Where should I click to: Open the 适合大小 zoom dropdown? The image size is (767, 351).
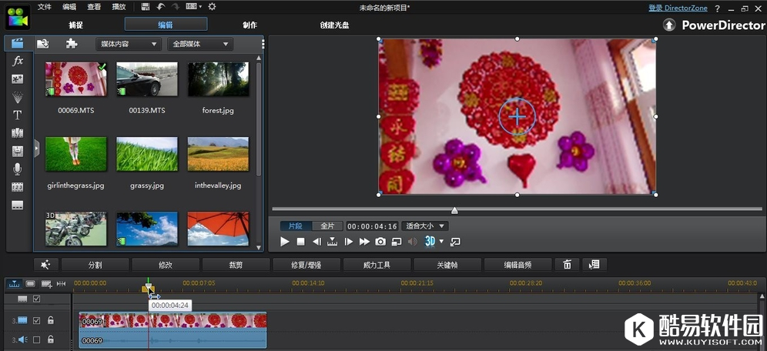point(425,226)
